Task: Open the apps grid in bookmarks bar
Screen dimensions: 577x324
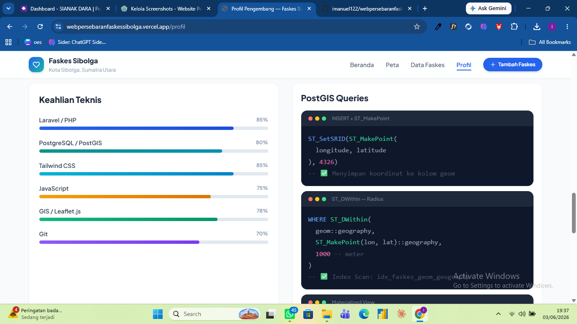Action: [x=8, y=42]
